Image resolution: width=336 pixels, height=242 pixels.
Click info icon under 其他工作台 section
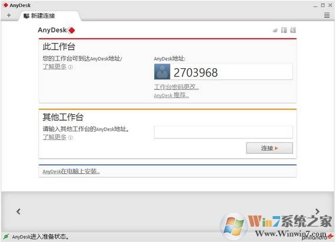[x=70, y=137]
